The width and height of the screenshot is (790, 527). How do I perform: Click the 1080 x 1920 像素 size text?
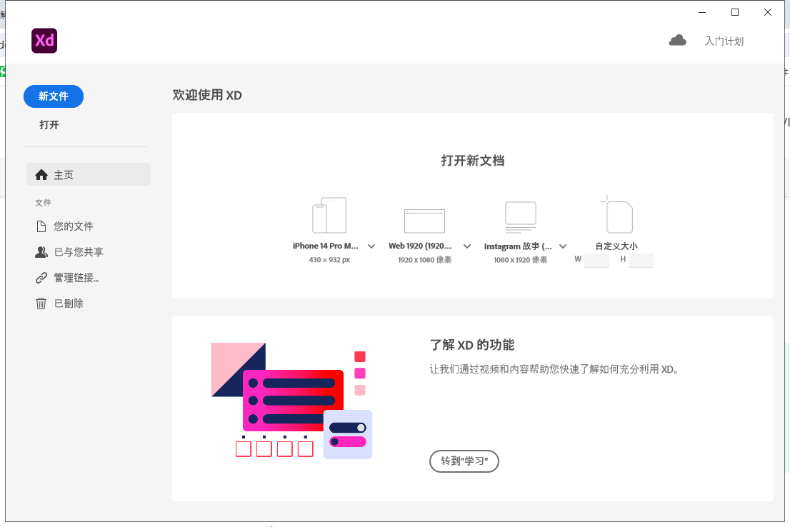click(521, 260)
